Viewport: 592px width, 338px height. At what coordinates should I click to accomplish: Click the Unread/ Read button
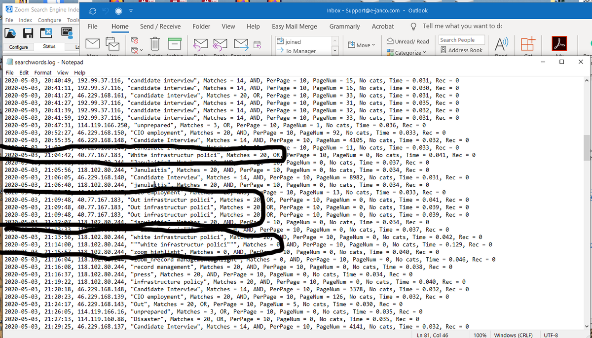408,41
